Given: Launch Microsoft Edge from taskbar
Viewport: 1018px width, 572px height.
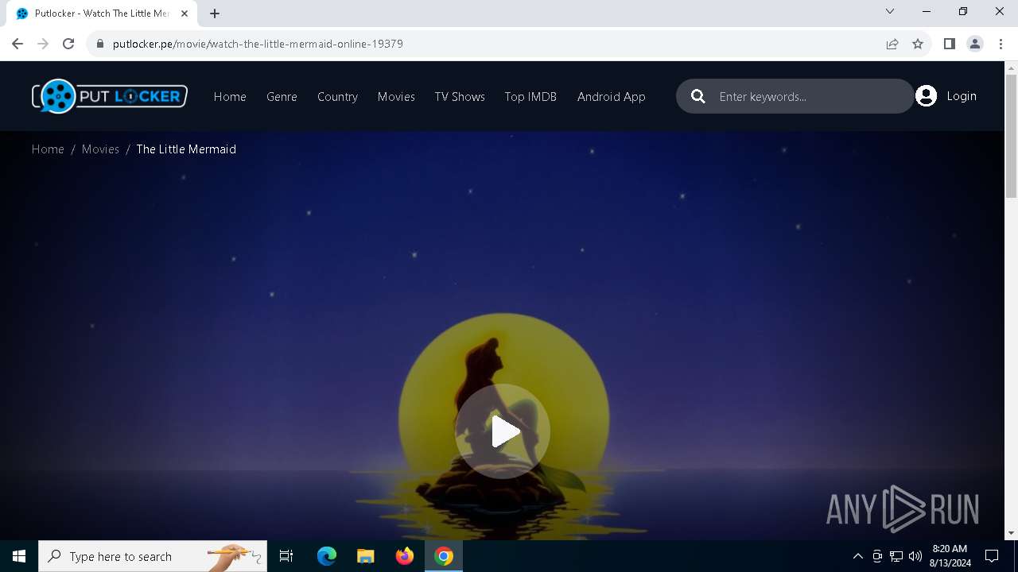Looking at the screenshot, I should click(327, 556).
